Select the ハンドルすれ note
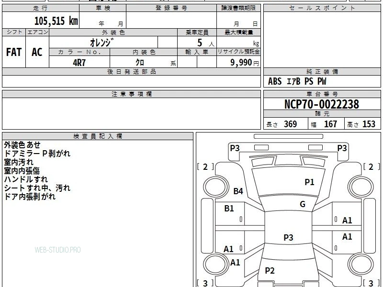The image size is (383, 287). pyautogui.click(x=26, y=179)
